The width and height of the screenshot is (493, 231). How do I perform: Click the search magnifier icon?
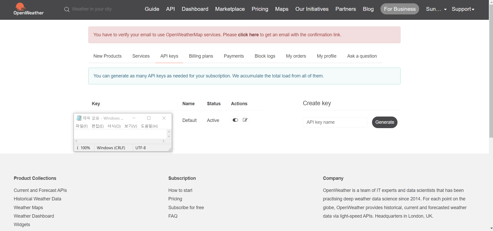coord(67,10)
